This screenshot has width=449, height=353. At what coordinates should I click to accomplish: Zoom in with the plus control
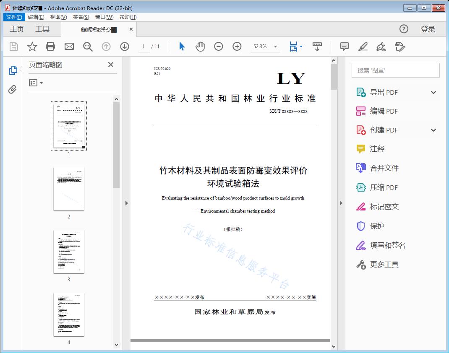(237, 47)
